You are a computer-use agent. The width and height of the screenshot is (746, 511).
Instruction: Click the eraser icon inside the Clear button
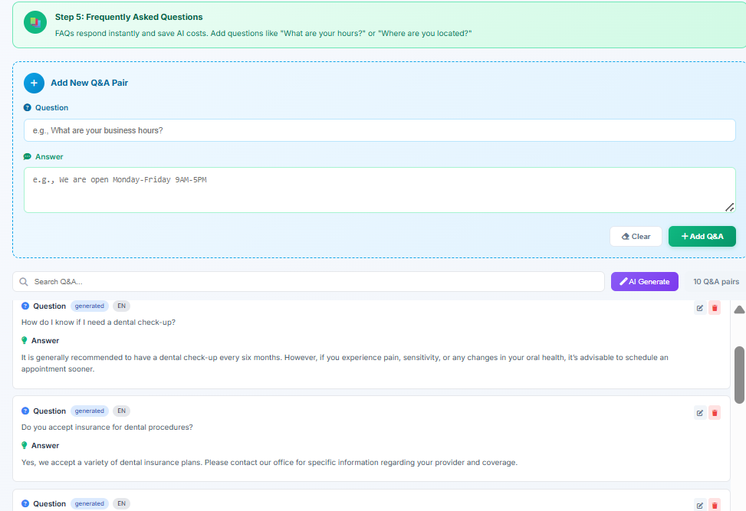coord(624,236)
